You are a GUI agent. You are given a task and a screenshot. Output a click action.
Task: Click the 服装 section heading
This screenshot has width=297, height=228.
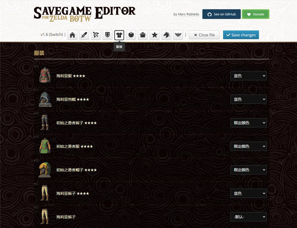coord(39,53)
